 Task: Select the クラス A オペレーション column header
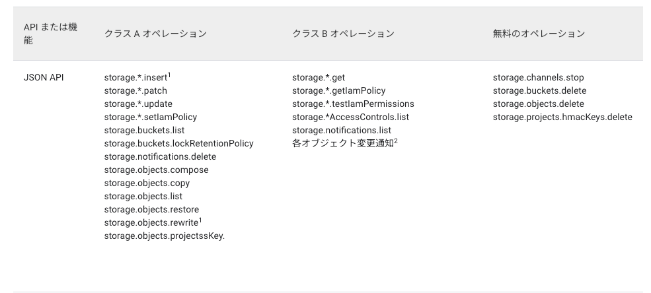(x=155, y=34)
